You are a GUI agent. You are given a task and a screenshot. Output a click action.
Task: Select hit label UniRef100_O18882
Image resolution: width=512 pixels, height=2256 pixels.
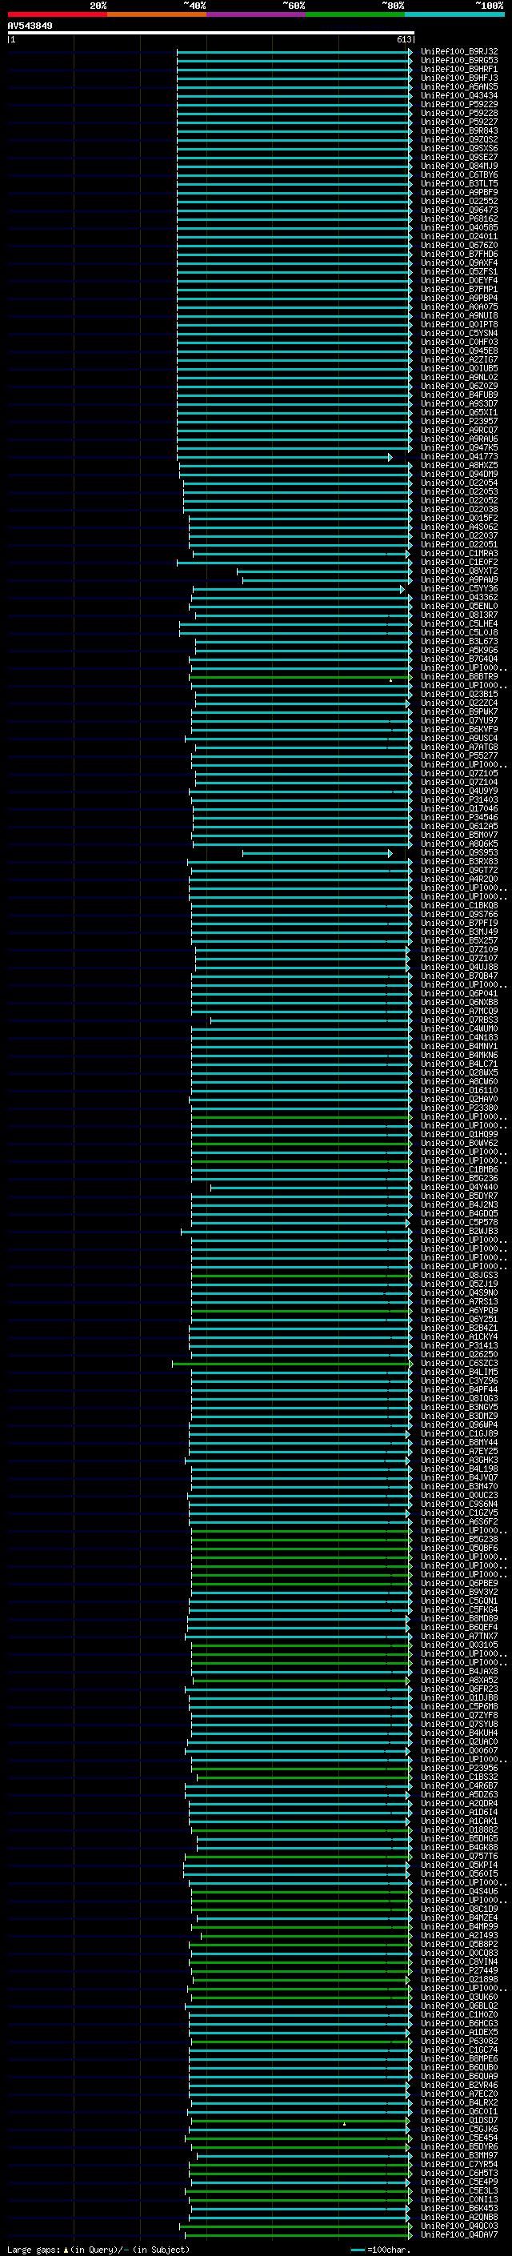[458, 1829]
